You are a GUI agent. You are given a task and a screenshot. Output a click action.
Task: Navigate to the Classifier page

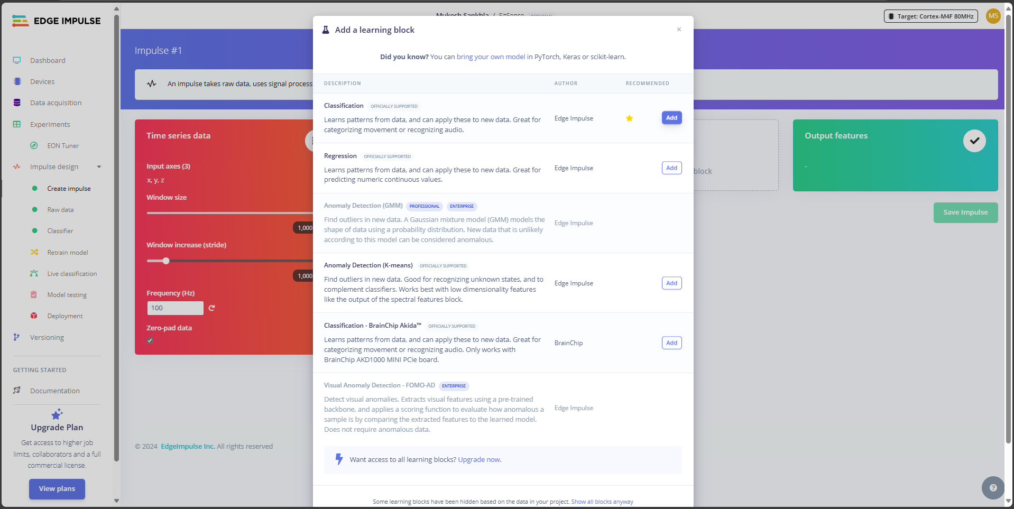pos(60,231)
